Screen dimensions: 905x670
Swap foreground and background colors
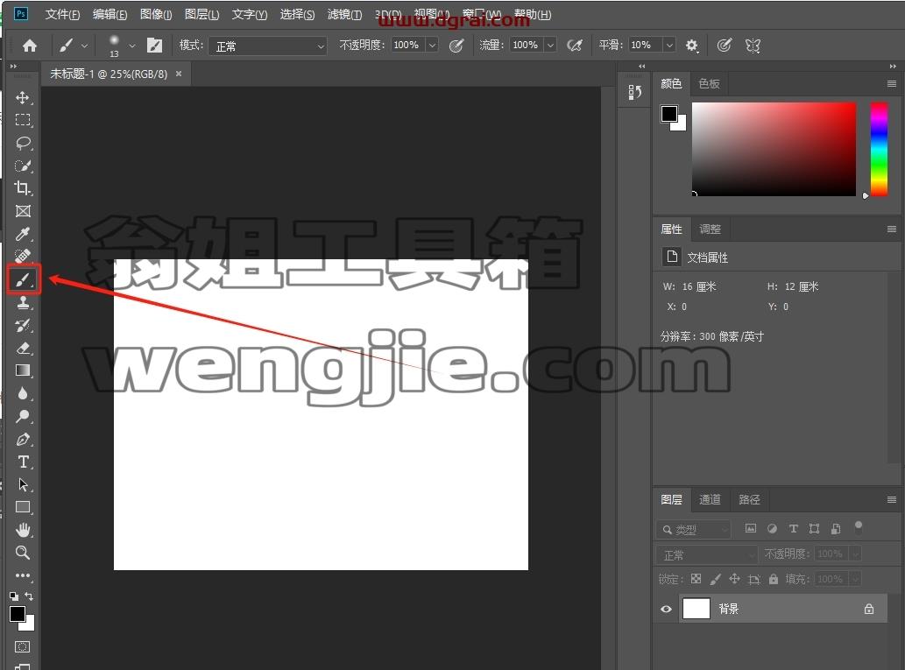tap(29, 596)
